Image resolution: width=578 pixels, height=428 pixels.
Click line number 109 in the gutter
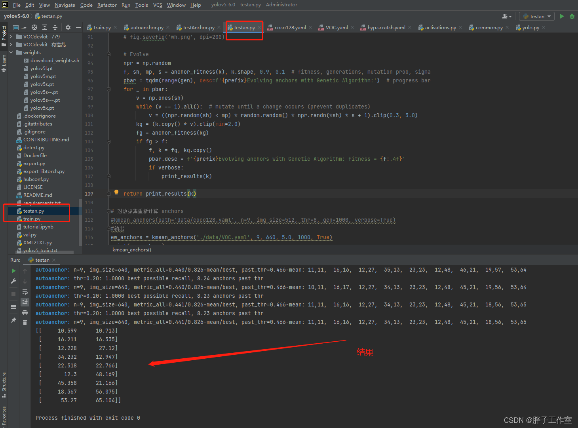click(89, 194)
